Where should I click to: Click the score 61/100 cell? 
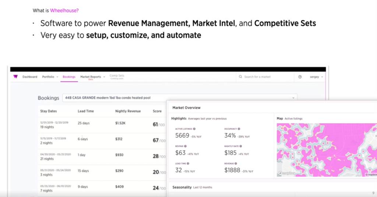[159, 124]
